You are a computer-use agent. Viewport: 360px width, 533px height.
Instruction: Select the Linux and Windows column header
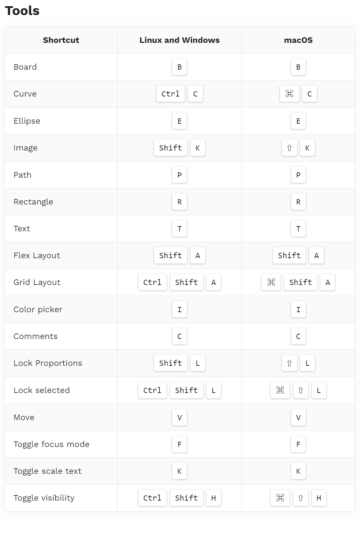pos(179,40)
